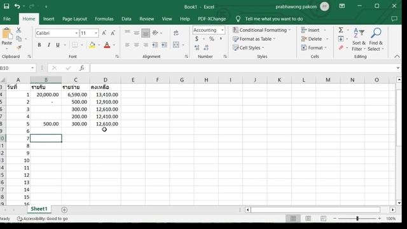Switch to the Insert tab

48,18
